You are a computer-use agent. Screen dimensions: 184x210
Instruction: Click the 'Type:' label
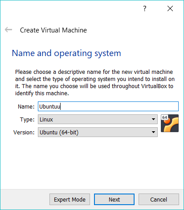click(x=27, y=120)
